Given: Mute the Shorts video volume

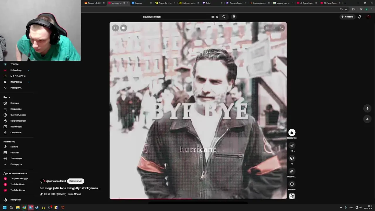Looking at the screenshot, I should [x=124, y=28].
